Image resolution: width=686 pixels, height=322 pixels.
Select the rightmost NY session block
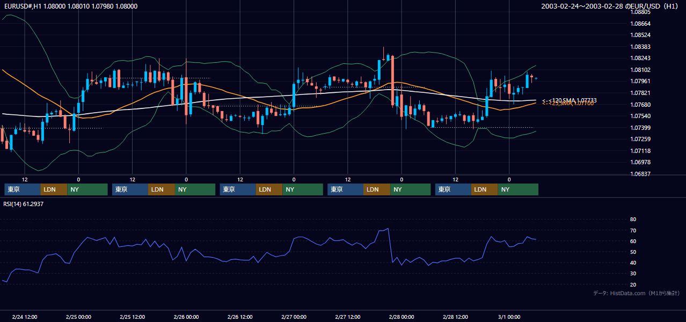pos(518,189)
